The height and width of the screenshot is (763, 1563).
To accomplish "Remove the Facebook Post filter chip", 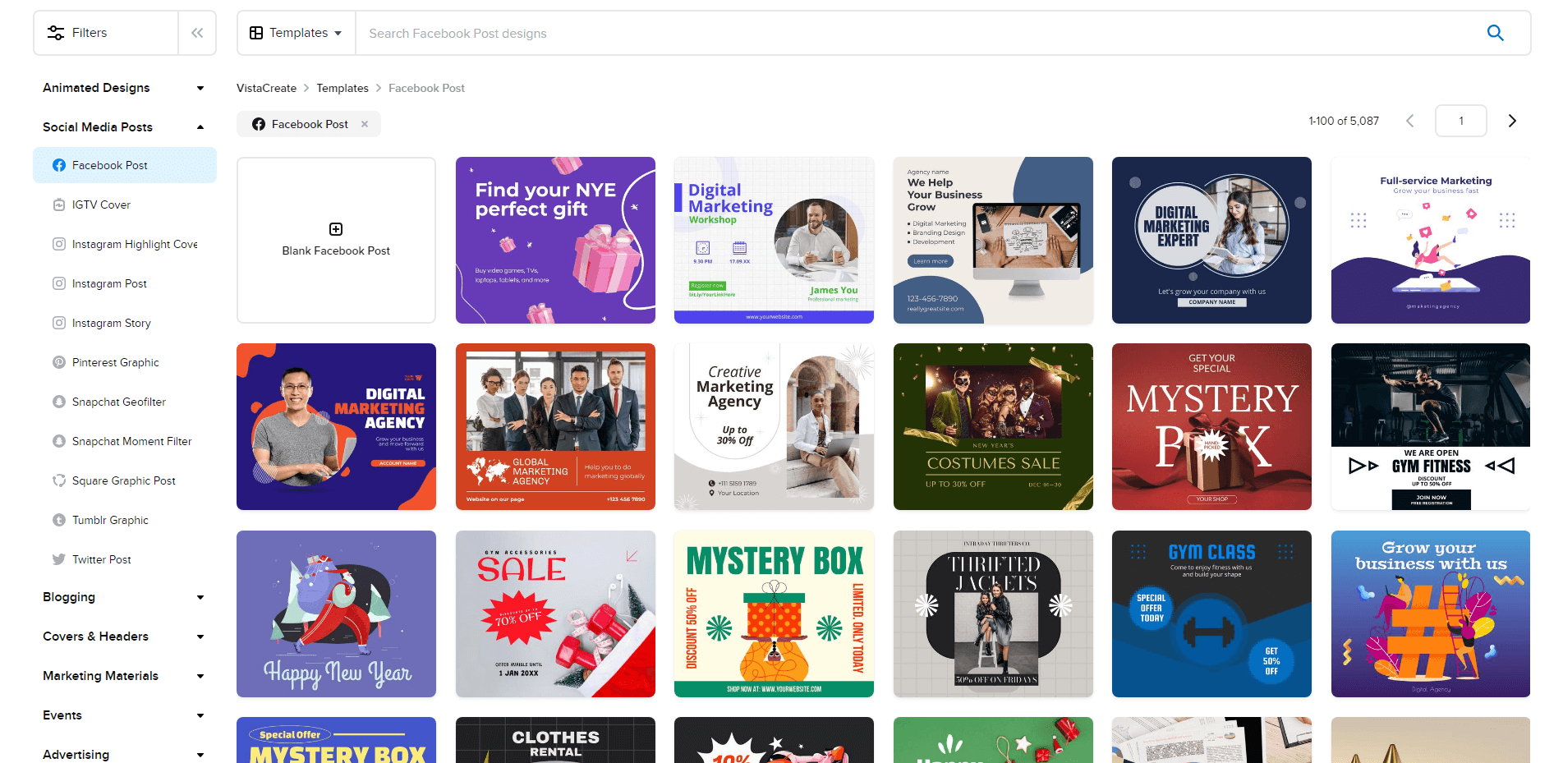I will (365, 124).
